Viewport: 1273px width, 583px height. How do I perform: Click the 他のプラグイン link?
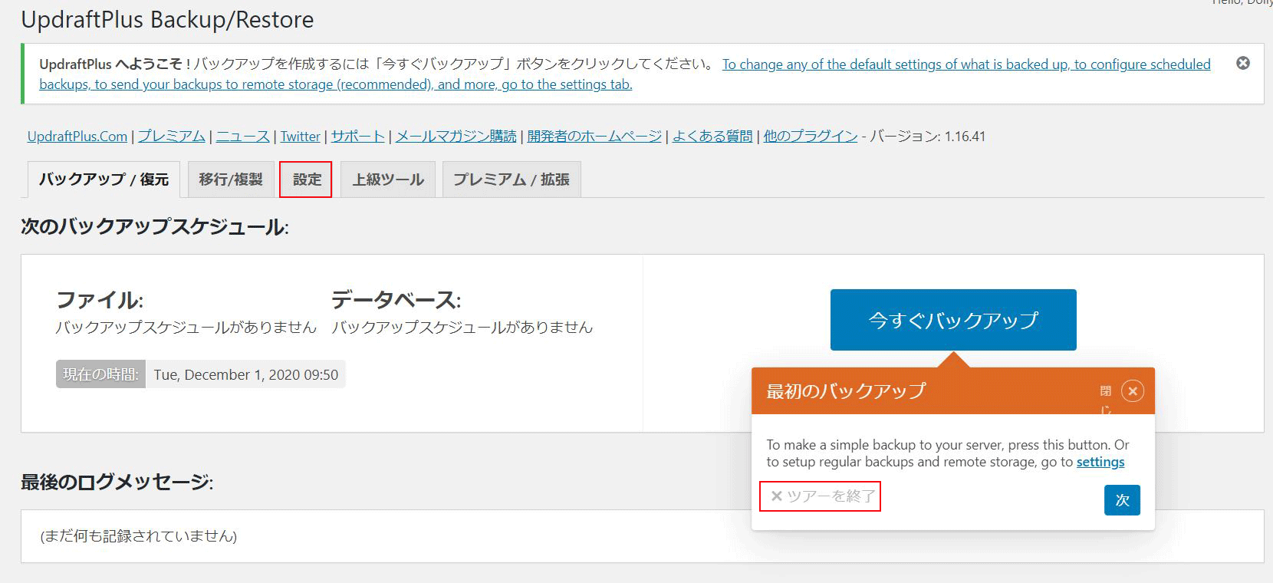pos(810,137)
